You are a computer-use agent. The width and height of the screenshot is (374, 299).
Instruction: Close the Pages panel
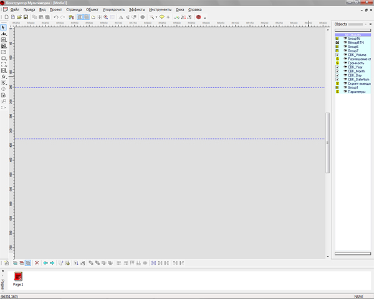click(x=3, y=271)
